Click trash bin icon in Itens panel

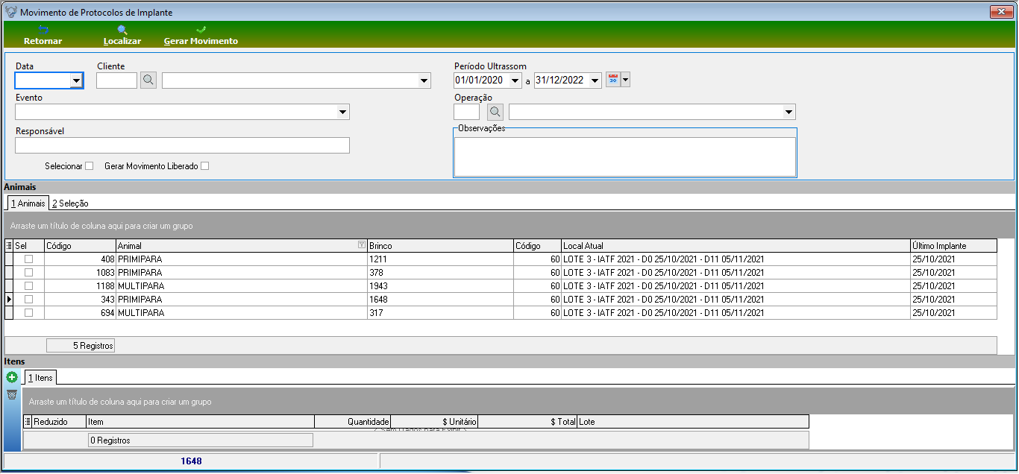12,394
